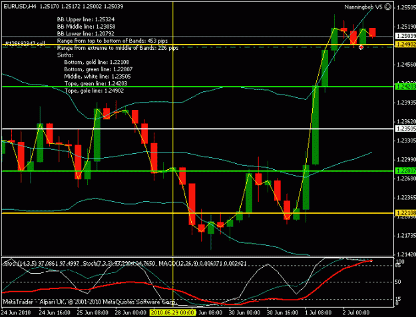Click the 50 level on indicator scale
The height and width of the screenshot is (317, 416).
coord(397,282)
